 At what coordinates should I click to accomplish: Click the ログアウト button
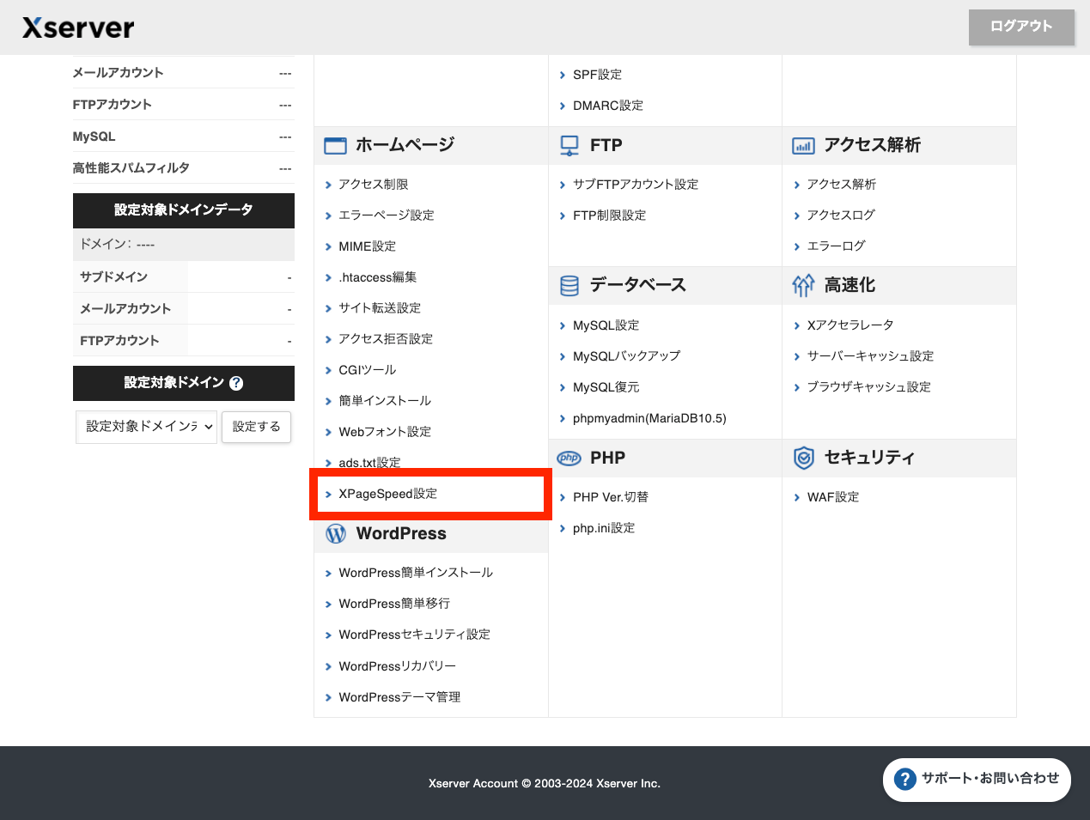tap(1021, 27)
